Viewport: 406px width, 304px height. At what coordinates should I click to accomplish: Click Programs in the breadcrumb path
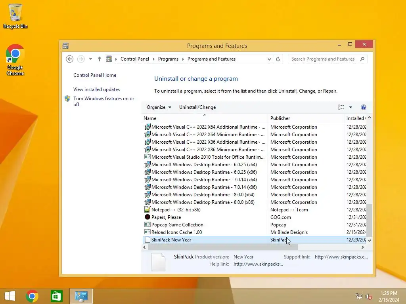168,59
